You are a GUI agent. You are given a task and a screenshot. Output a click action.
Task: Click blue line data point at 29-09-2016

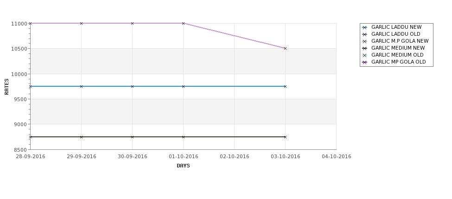[x=81, y=87]
